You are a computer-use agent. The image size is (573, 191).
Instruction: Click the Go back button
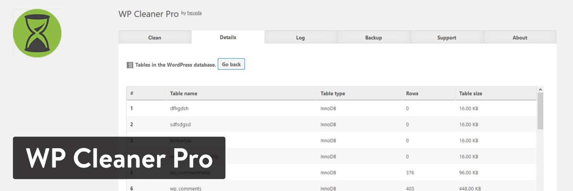[x=231, y=64]
